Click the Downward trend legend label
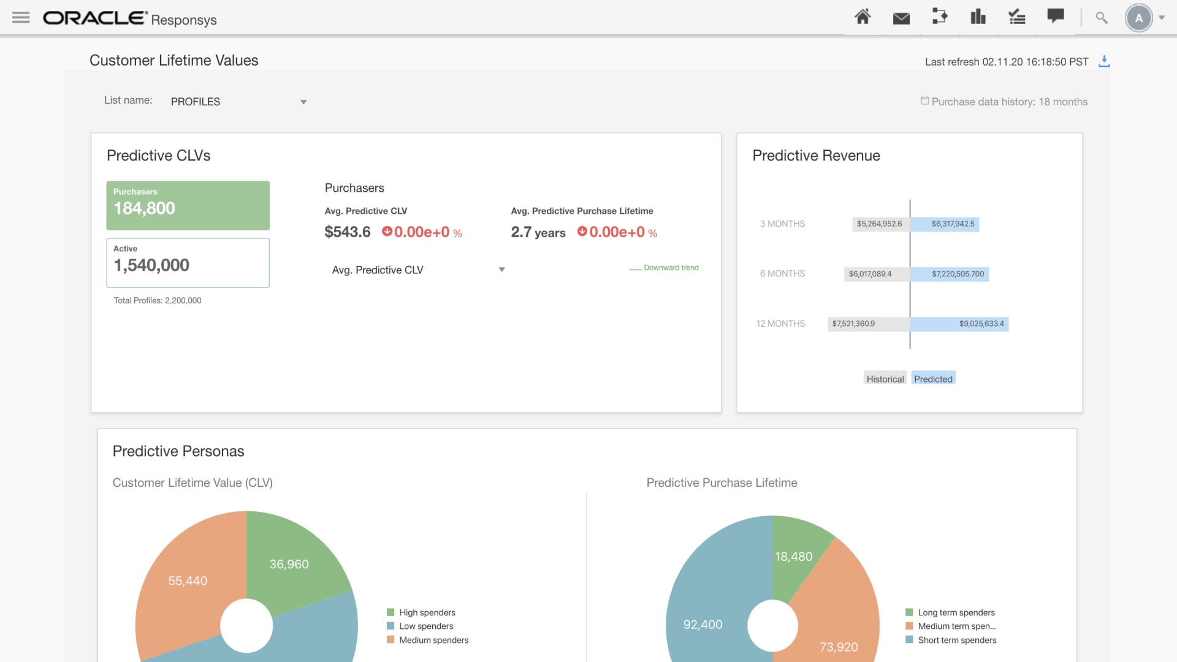This screenshot has width=1177, height=662. coord(671,267)
